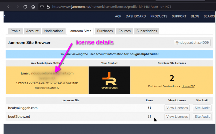Click the shield tracking protection icon
Viewport: 216px width, 134px height.
(x=42, y=7)
